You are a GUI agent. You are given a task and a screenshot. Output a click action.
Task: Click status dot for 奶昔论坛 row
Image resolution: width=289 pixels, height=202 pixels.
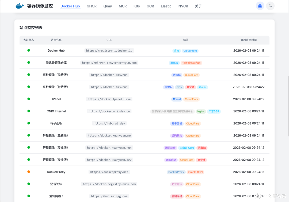coord(29,184)
